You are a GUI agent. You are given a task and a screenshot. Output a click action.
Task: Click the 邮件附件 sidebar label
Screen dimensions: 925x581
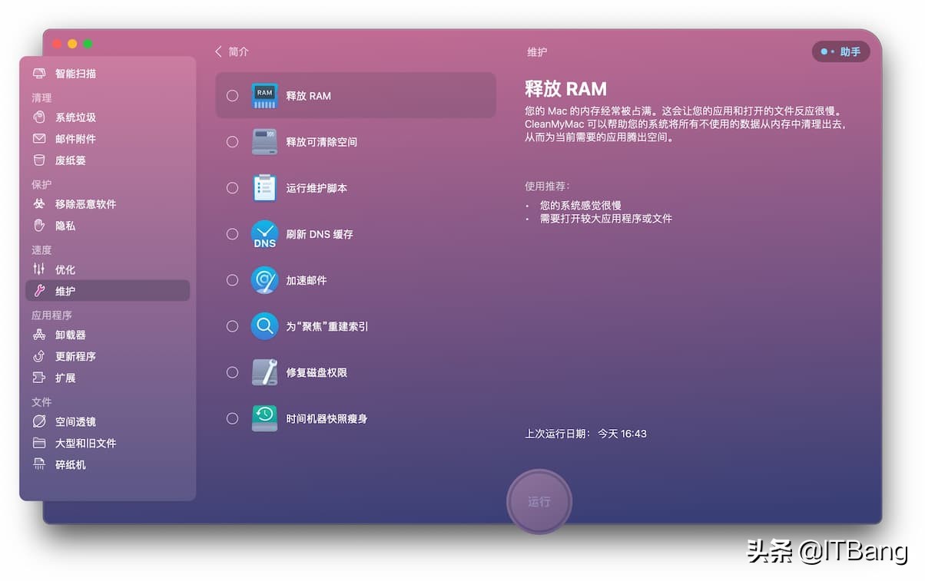pos(75,139)
